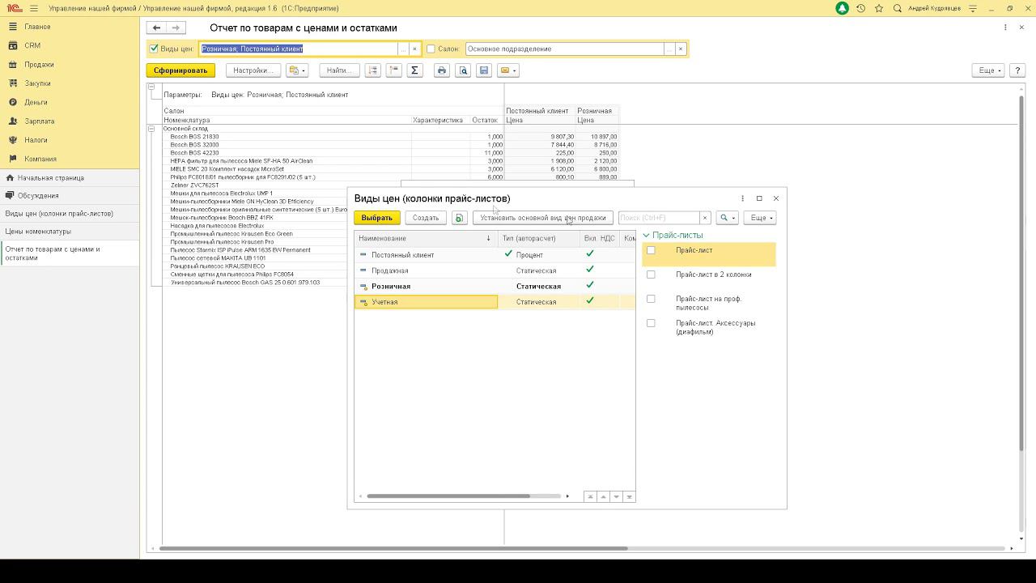Tick the 'Прайс-лист. Аксессуары (диафильм)' checkbox
Screen dimensions: 1036x583
click(x=651, y=323)
